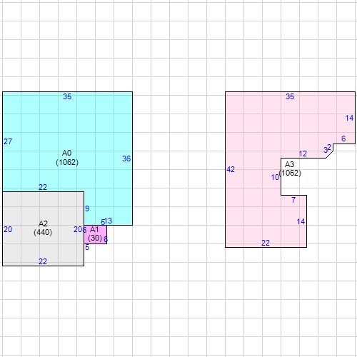Click the 'A1 (30)' area label
357x357 pixels.
click(95, 233)
